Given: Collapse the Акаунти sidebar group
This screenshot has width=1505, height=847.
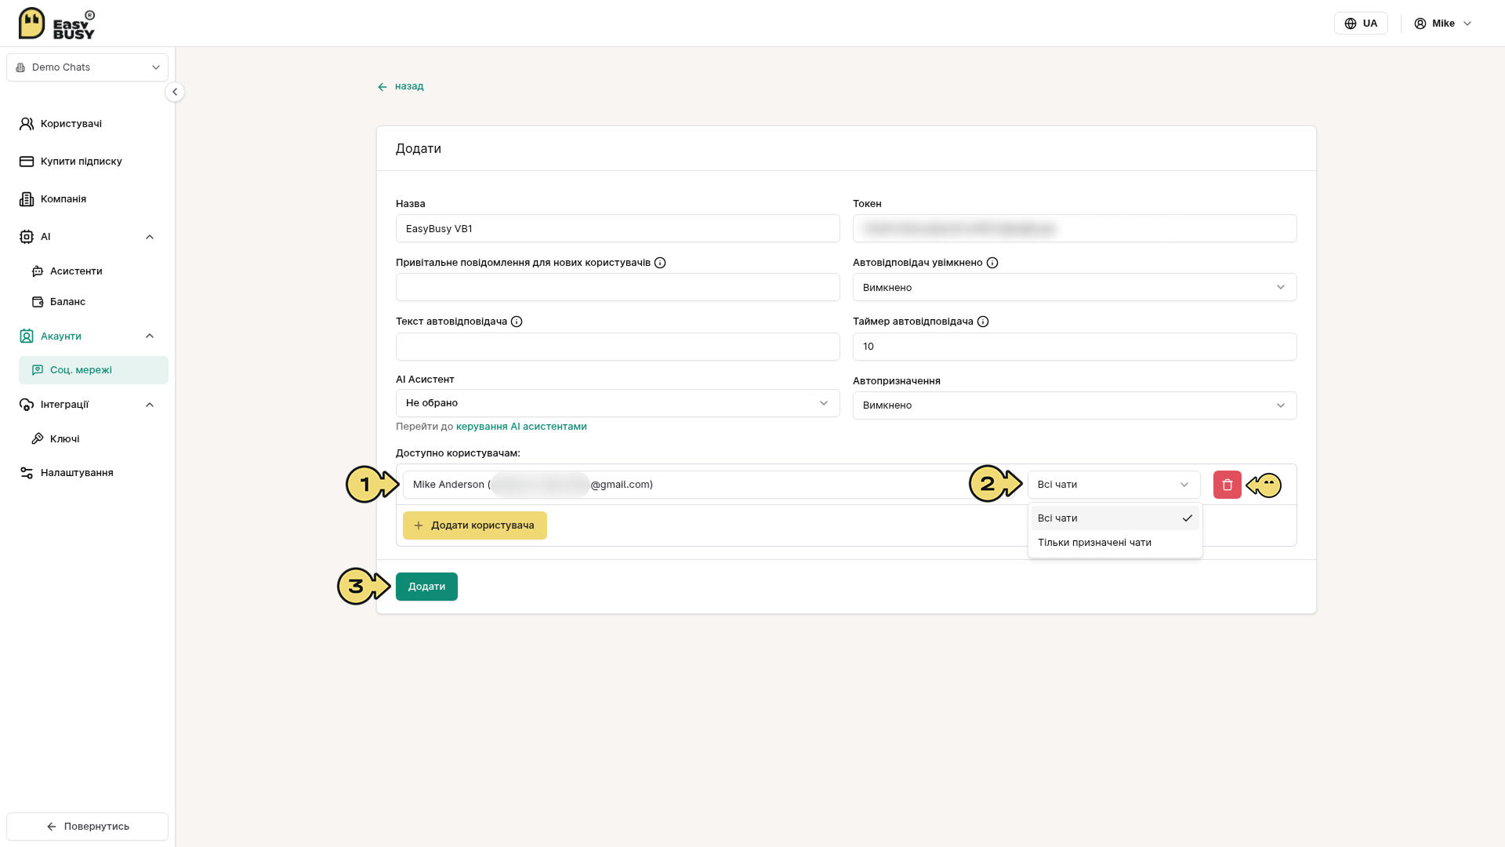Looking at the screenshot, I should (x=150, y=336).
